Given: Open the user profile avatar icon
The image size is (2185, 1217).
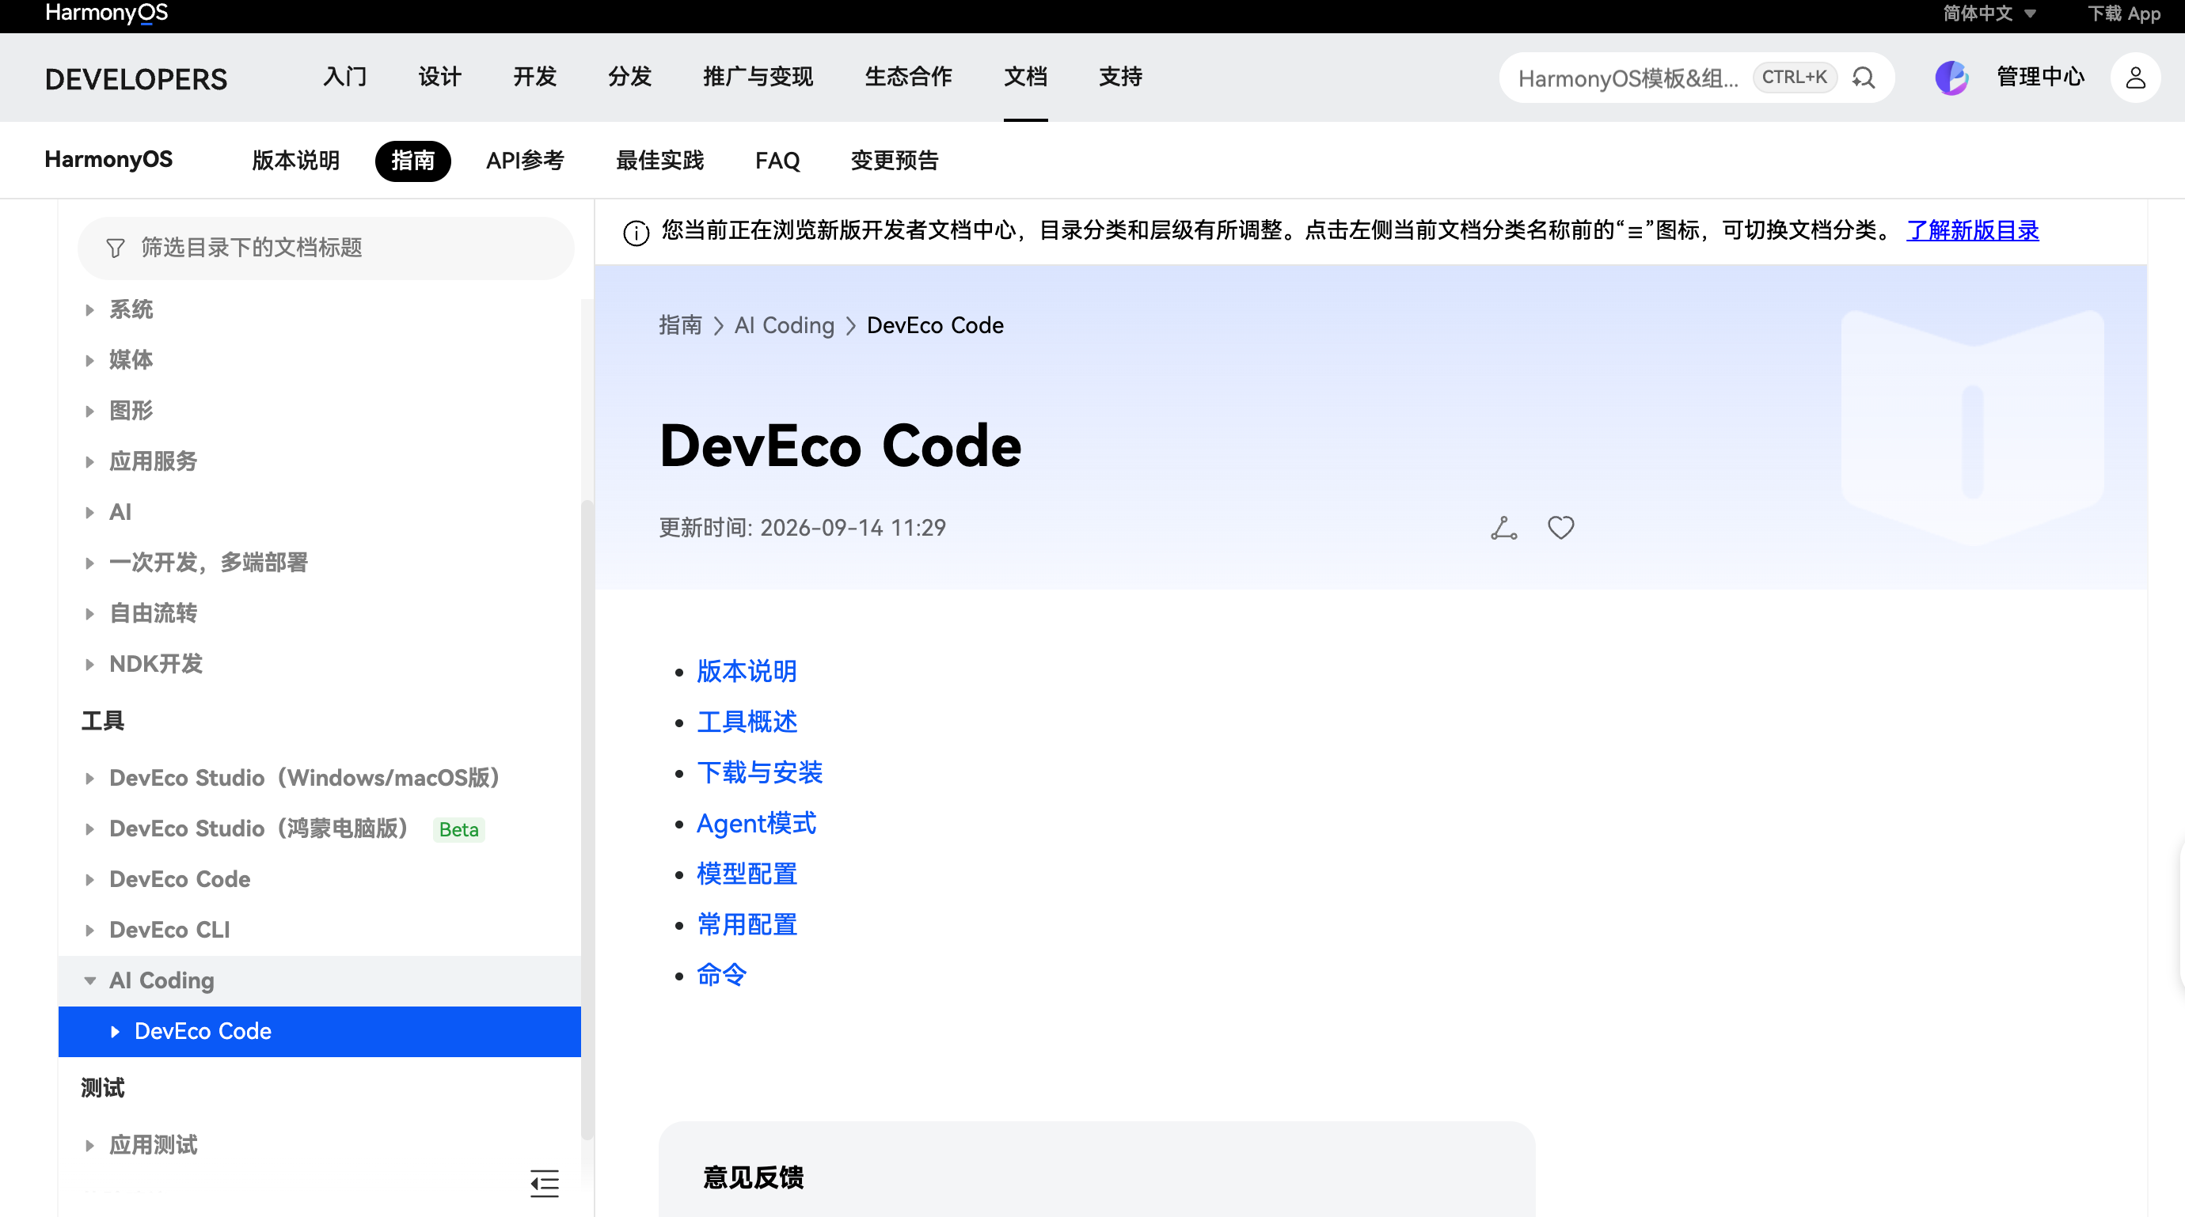Looking at the screenshot, I should point(2135,78).
